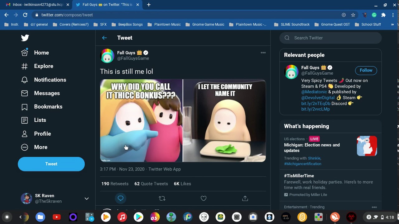This screenshot has height=224, width=399.
Task: Reload the page
Action: tap(25, 15)
